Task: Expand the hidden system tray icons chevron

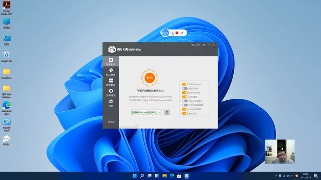Action: (276, 176)
